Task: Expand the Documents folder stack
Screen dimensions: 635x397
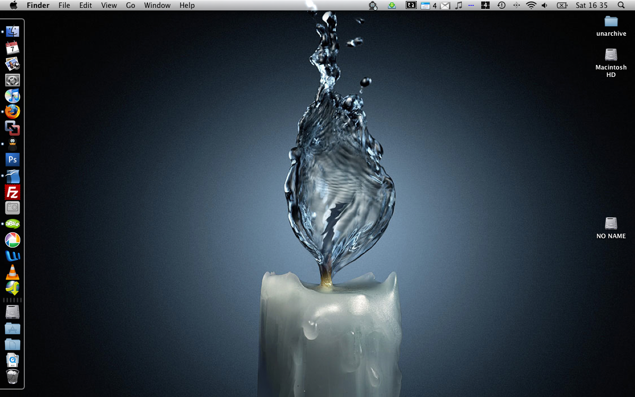Action: [12, 344]
